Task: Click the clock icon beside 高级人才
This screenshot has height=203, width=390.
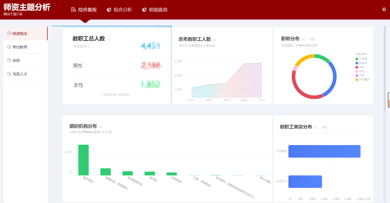Action: click(x=9, y=73)
